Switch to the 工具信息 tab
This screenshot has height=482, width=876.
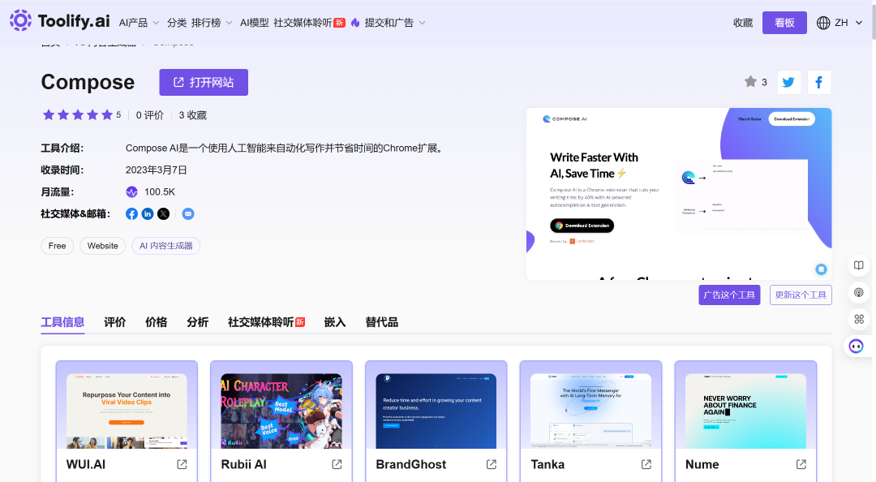(62, 322)
